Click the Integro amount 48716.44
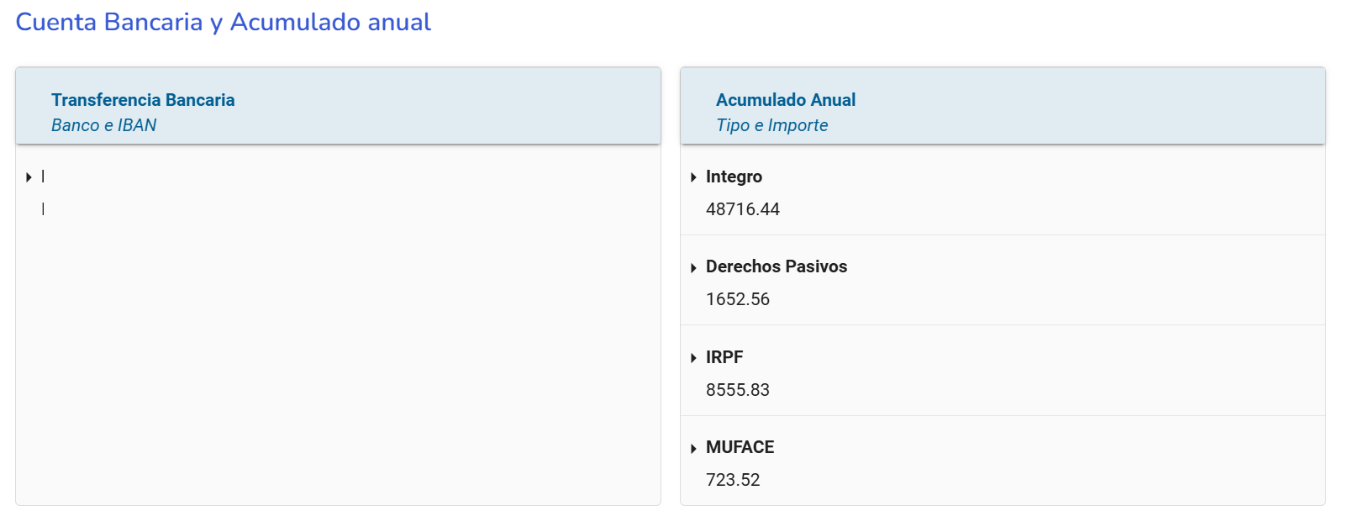Image resolution: width=1353 pixels, height=527 pixels. pyautogui.click(x=742, y=209)
